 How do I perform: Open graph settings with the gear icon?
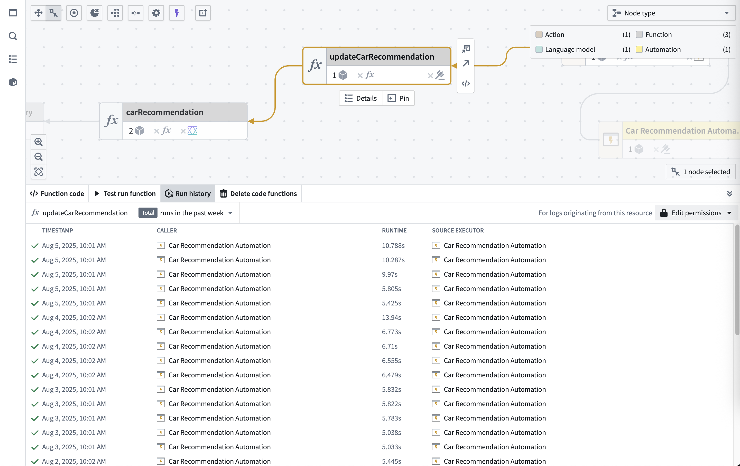[x=156, y=13]
